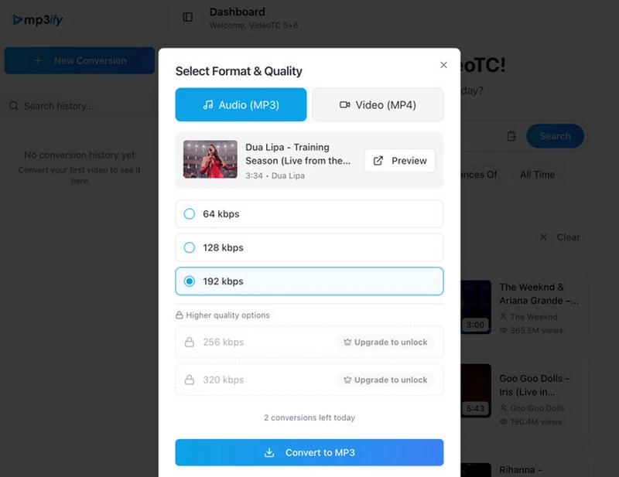
Task: Click the 2 conversions left today text
Action: [309, 417]
